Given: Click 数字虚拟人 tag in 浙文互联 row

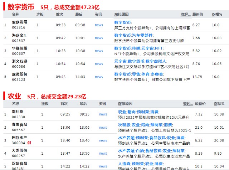Looking at the screenshot, I should click(156, 61).
